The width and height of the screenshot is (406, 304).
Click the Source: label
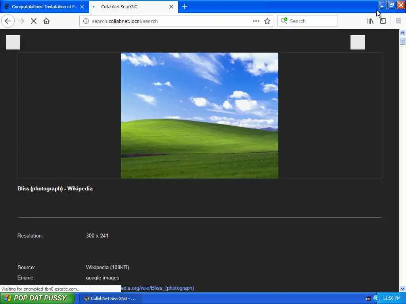coord(26,267)
